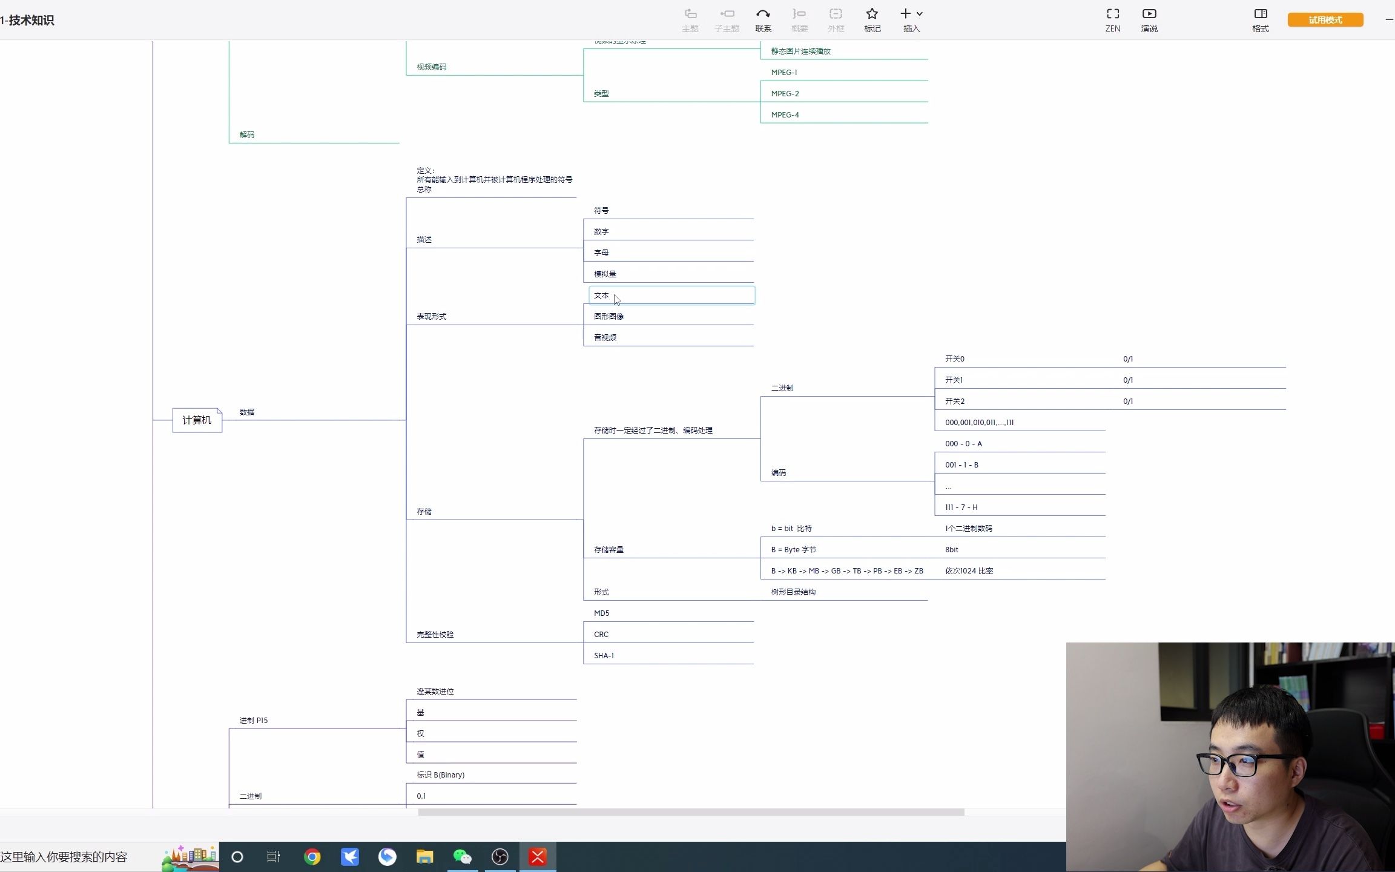Select the 计算机 central topic node
Screen dimensions: 1395x872
coord(197,420)
